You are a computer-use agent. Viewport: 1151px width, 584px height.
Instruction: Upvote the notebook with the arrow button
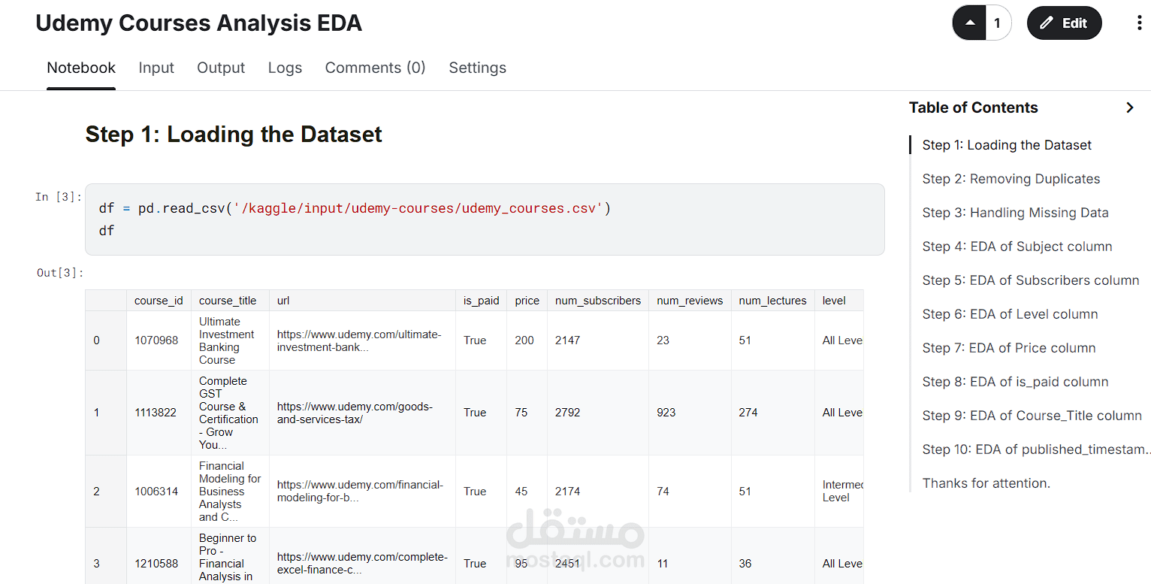[969, 23]
